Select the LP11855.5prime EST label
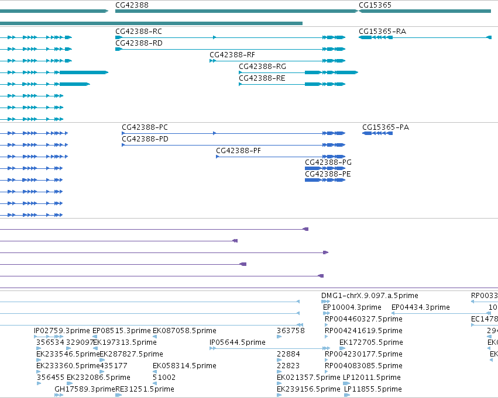498x398 pixels. 373,389
